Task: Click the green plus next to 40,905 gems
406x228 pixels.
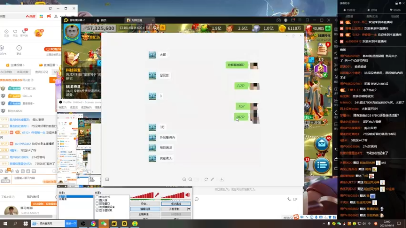Action: coord(328,28)
